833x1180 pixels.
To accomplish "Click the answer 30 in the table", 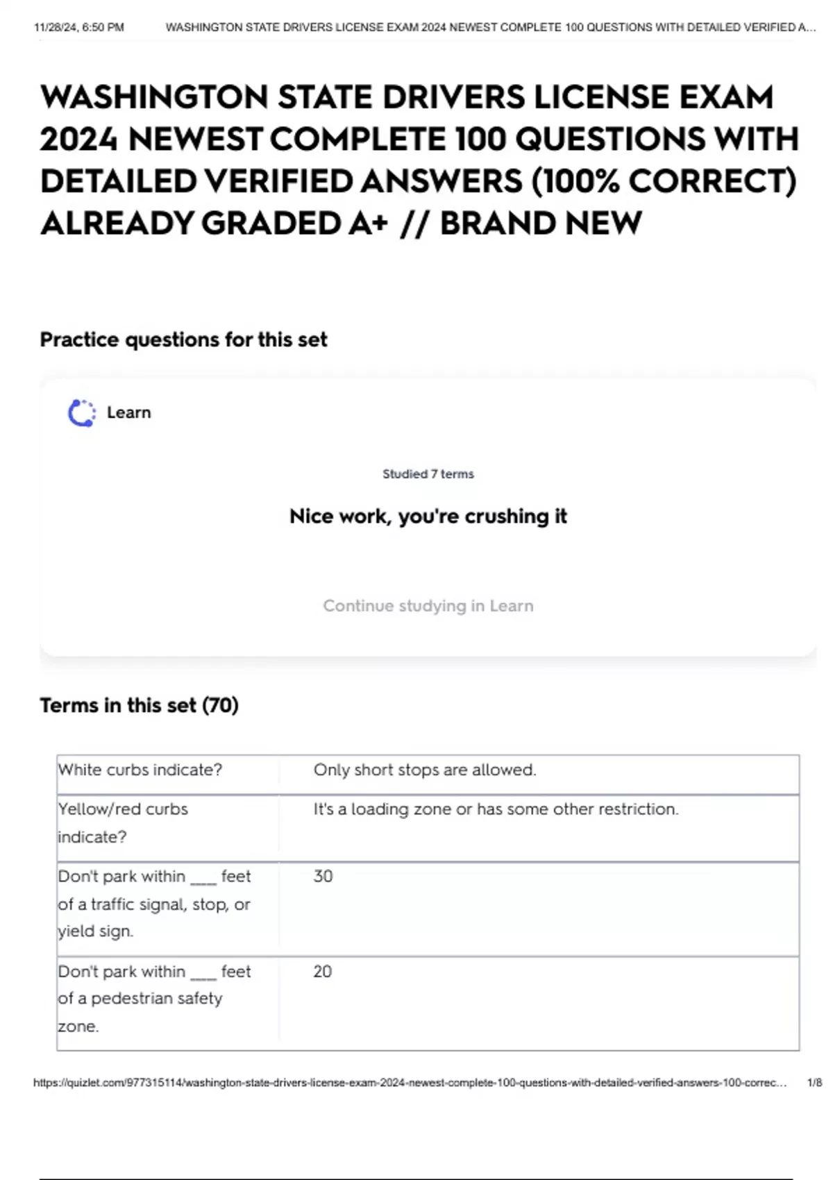I will (x=323, y=876).
